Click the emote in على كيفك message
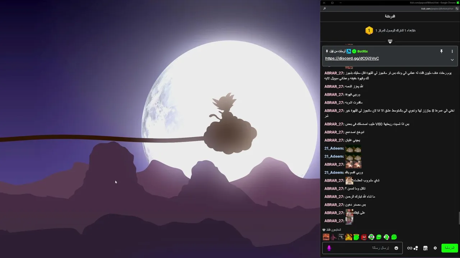The width and height of the screenshot is (460, 258). pyautogui.click(x=349, y=213)
